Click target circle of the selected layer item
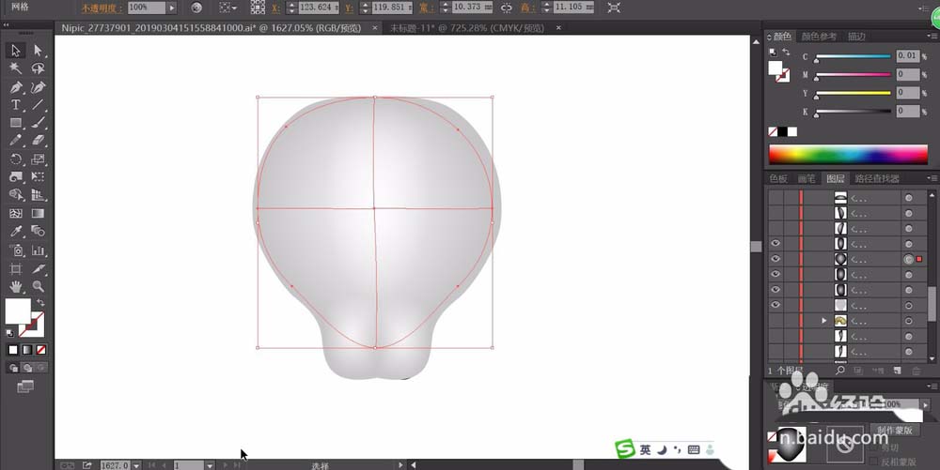Image resolution: width=940 pixels, height=470 pixels. [909, 259]
